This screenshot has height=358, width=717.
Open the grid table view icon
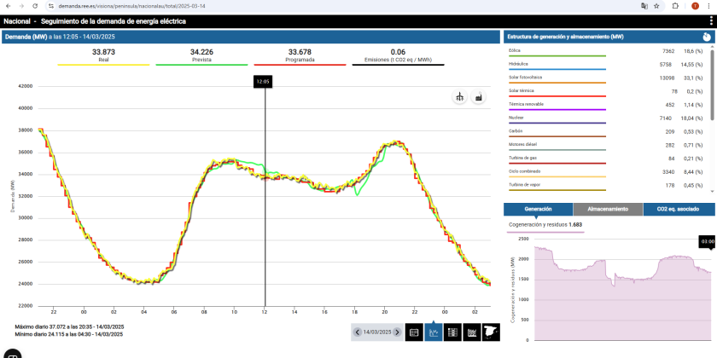pos(453,332)
